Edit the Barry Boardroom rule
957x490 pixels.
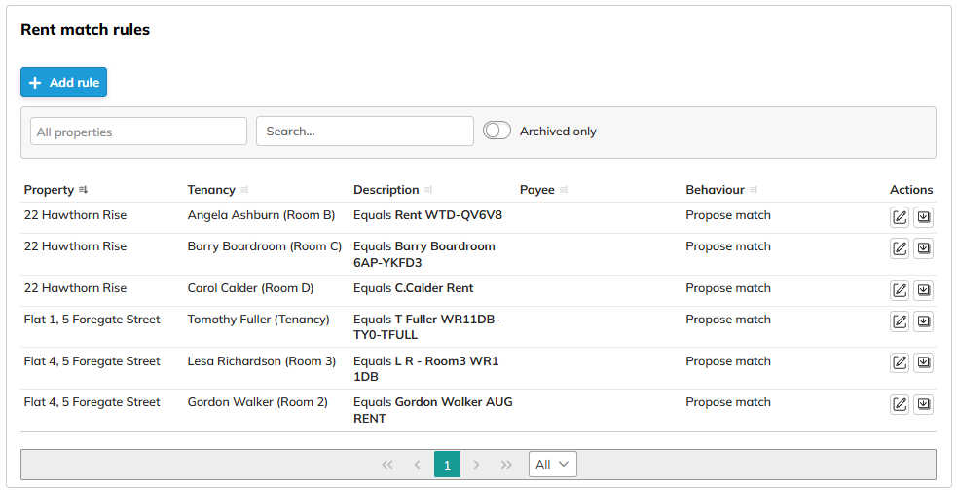click(x=900, y=248)
